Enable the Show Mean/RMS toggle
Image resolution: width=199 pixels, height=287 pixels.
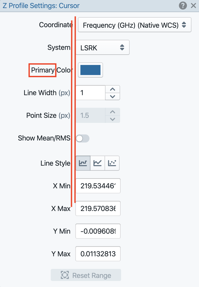pyautogui.click(x=82, y=138)
